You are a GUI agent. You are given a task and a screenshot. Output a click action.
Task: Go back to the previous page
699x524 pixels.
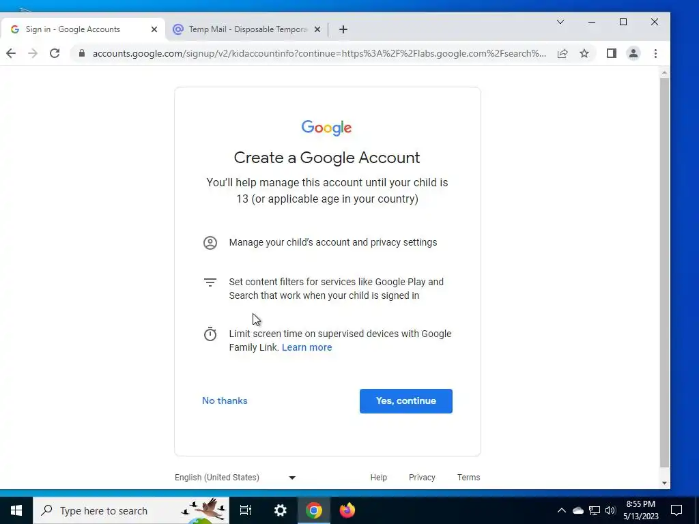[x=11, y=53]
